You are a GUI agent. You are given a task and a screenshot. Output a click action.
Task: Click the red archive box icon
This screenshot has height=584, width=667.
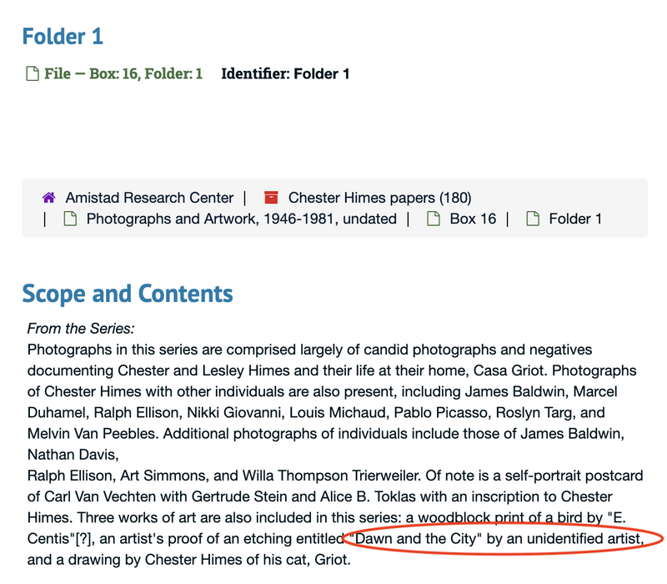point(271,198)
